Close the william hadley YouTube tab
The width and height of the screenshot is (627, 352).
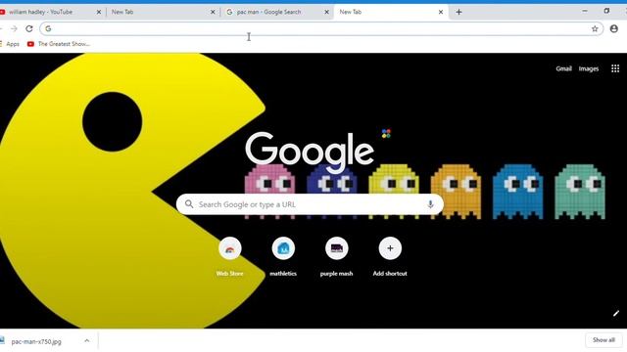[x=99, y=12]
